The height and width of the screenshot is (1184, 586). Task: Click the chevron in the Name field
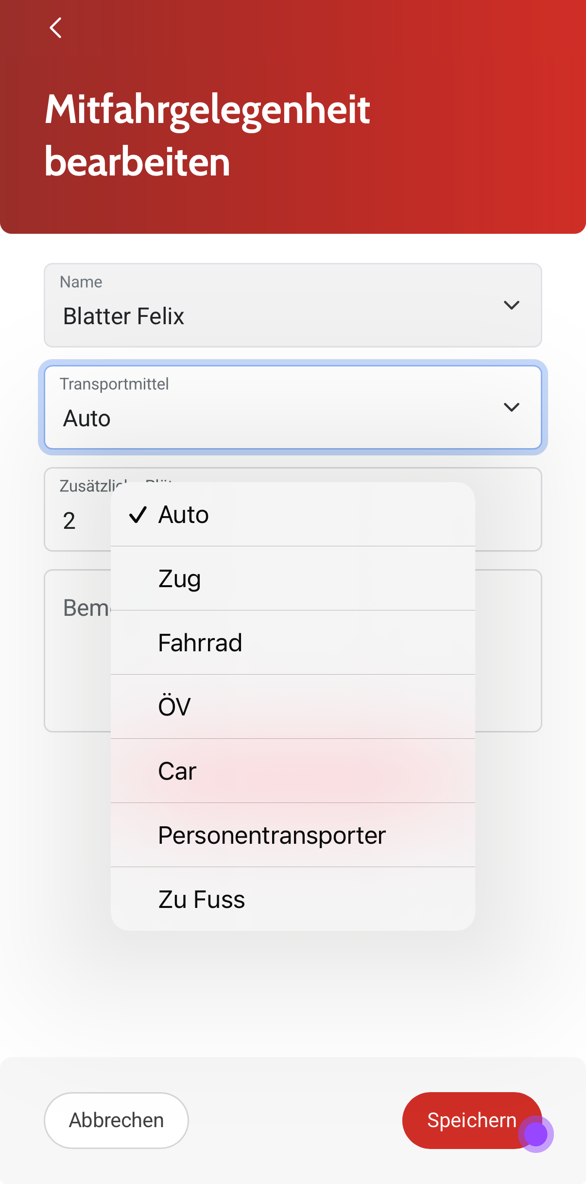click(511, 305)
